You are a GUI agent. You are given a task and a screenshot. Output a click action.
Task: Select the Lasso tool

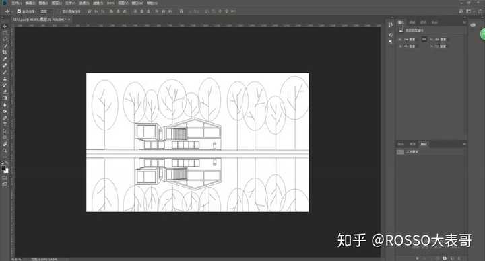pyautogui.click(x=5, y=39)
